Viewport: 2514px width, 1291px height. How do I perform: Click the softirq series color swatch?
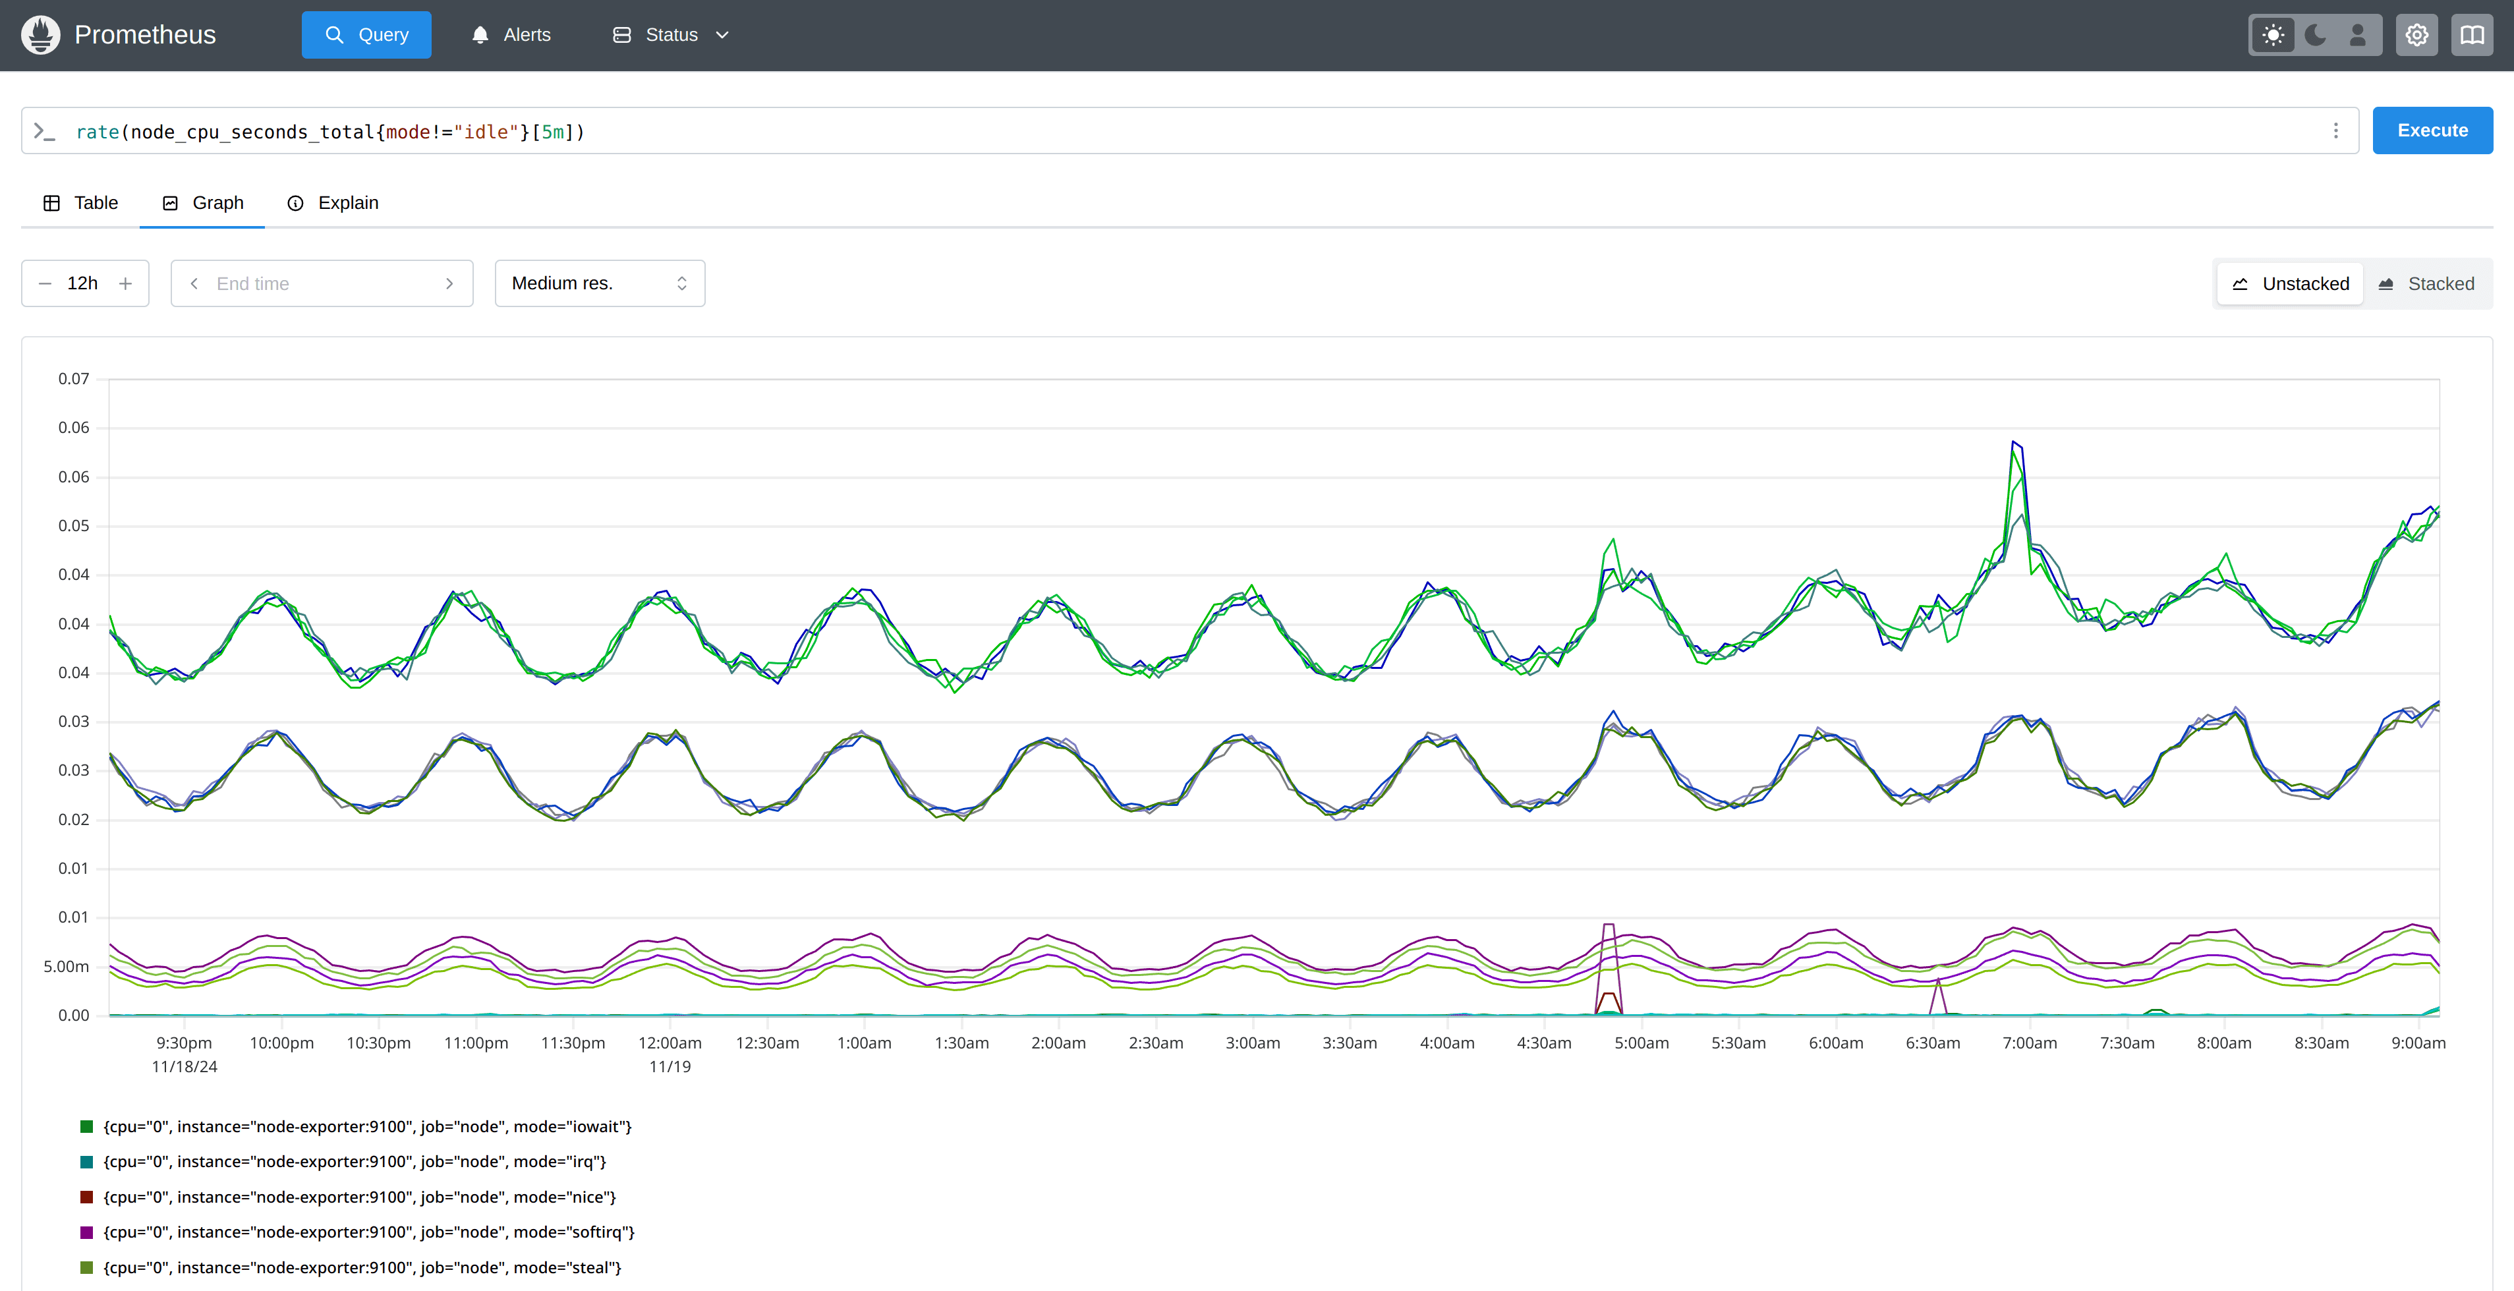(87, 1232)
